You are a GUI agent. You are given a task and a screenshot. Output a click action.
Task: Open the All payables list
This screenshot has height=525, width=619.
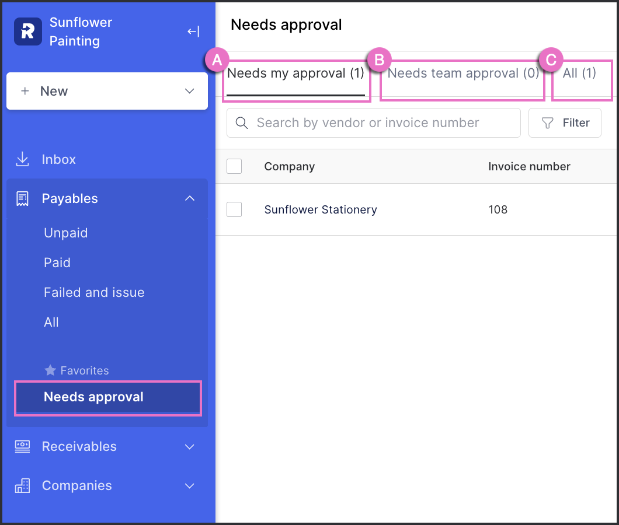click(51, 322)
